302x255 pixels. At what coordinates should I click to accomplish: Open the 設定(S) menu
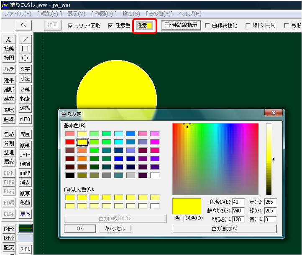tap(131, 14)
